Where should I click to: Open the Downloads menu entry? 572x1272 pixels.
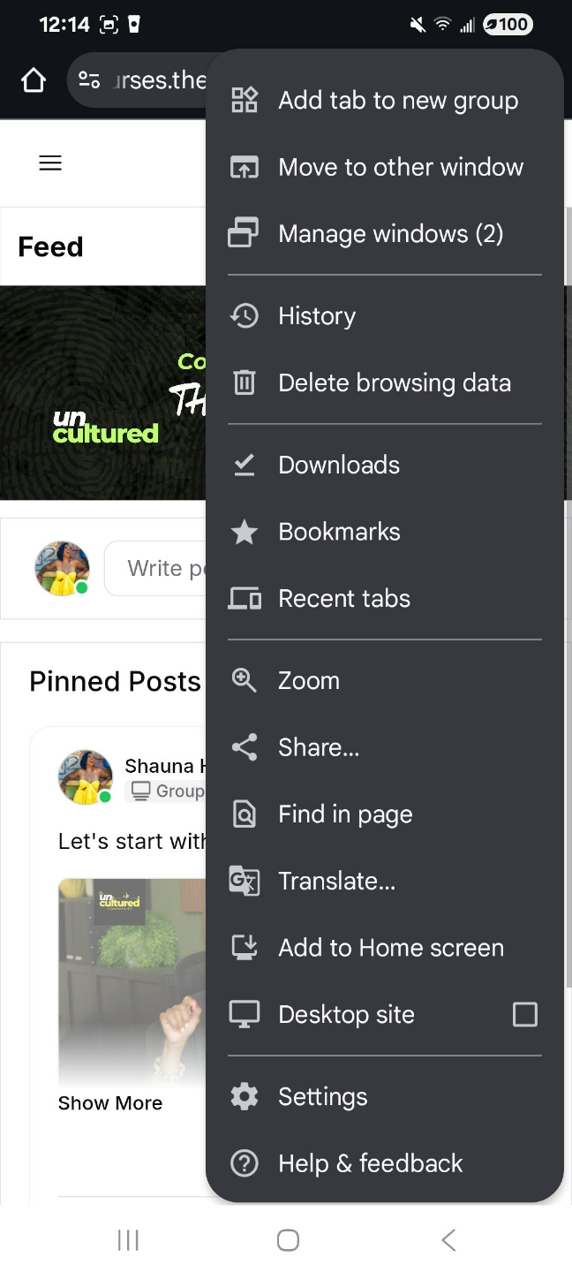pyautogui.click(x=339, y=466)
